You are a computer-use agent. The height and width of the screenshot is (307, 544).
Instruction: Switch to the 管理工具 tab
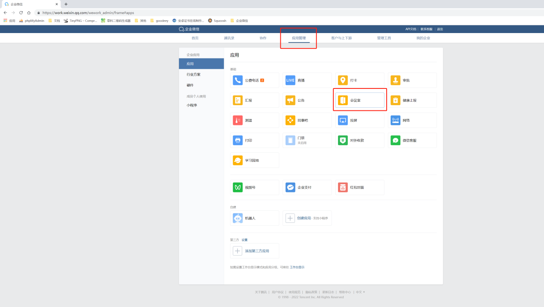pyautogui.click(x=384, y=38)
